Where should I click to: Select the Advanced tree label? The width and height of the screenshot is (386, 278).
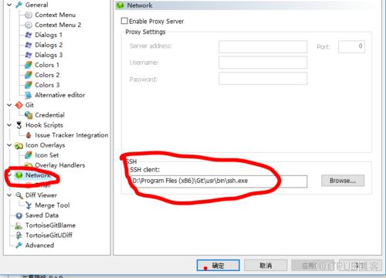pyautogui.click(x=39, y=246)
